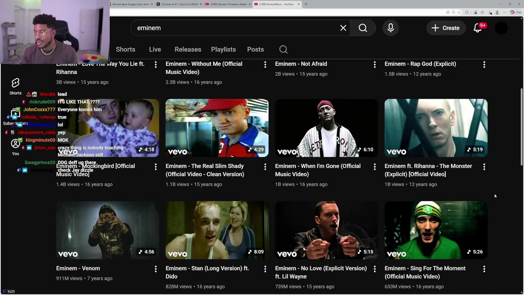Switch to the Posts channel tab
The width and height of the screenshot is (524, 295).
pyautogui.click(x=255, y=50)
